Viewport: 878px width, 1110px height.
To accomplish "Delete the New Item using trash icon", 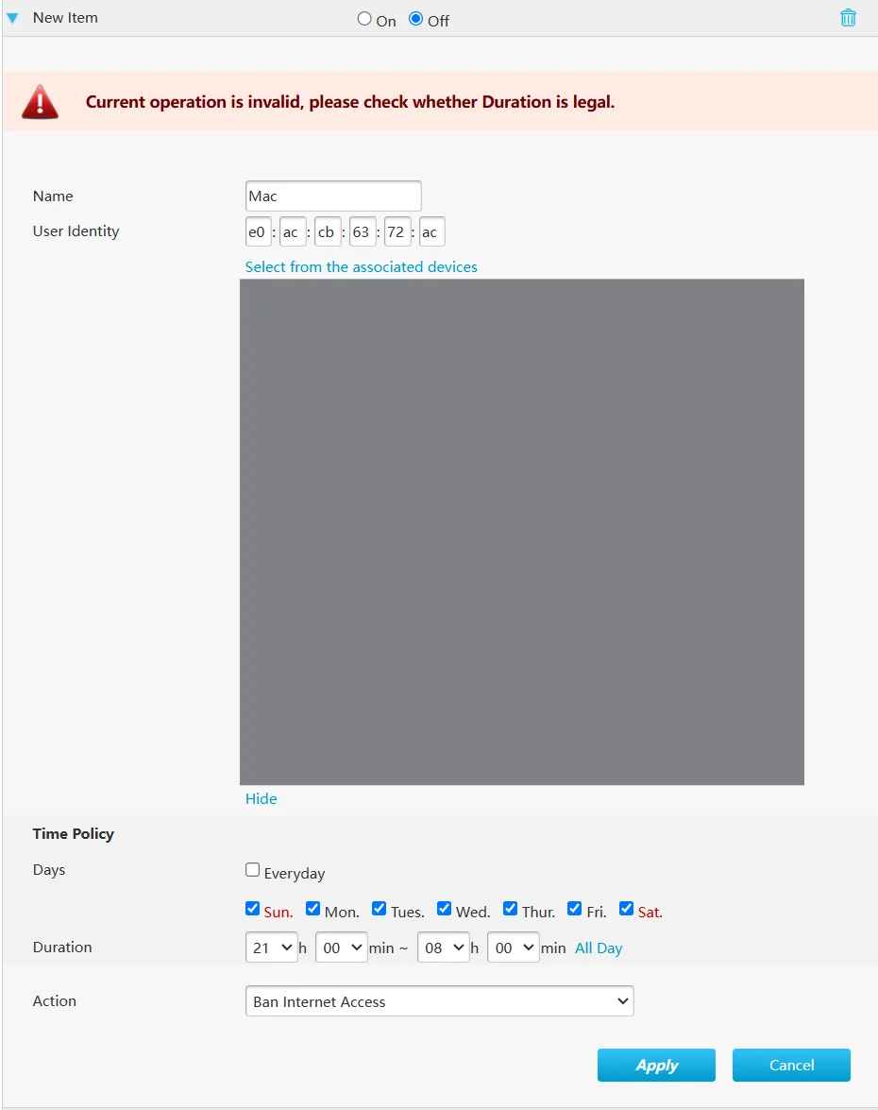I will (x=848, y=18).
